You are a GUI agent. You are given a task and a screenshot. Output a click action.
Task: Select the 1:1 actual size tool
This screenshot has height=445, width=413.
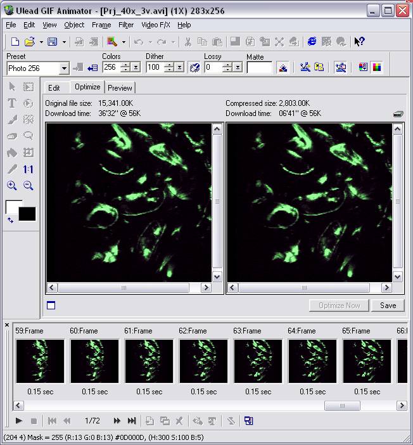click(x=29, y=169)
